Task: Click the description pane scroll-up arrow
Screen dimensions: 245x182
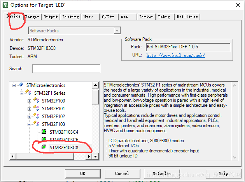Action: (x=234, y=85)
